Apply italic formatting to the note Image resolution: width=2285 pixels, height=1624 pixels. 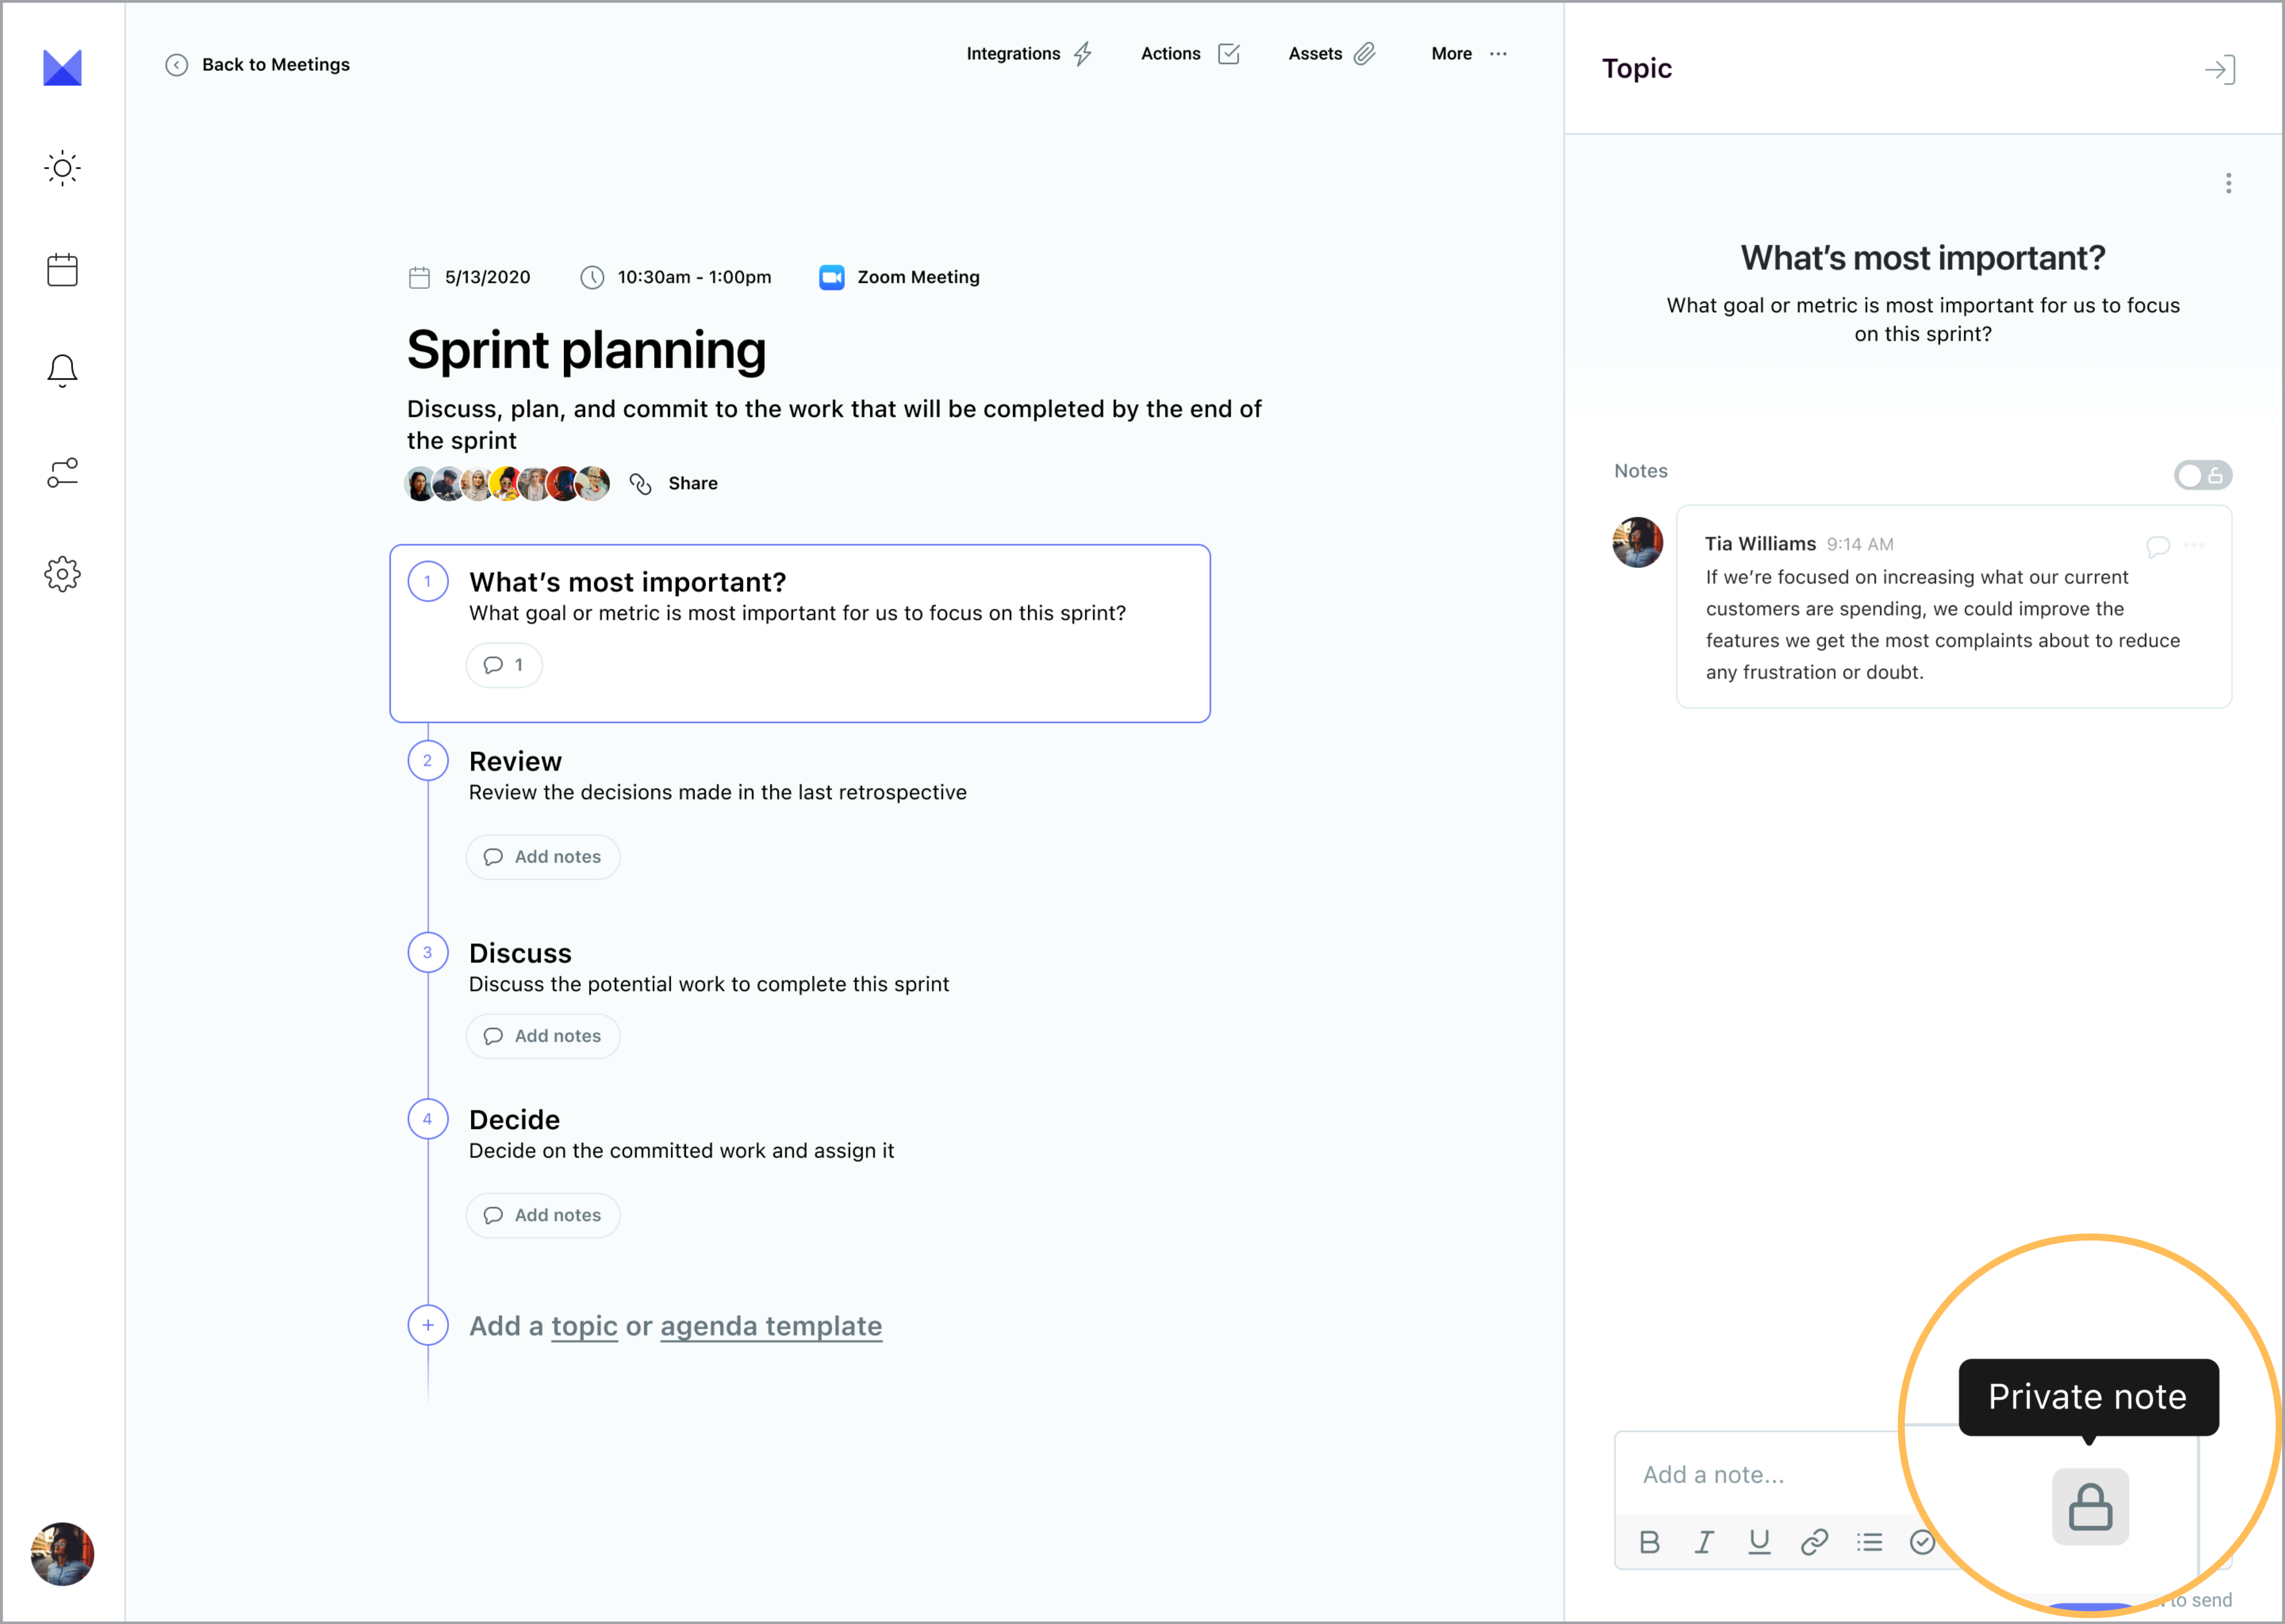coord(1704,1542)
